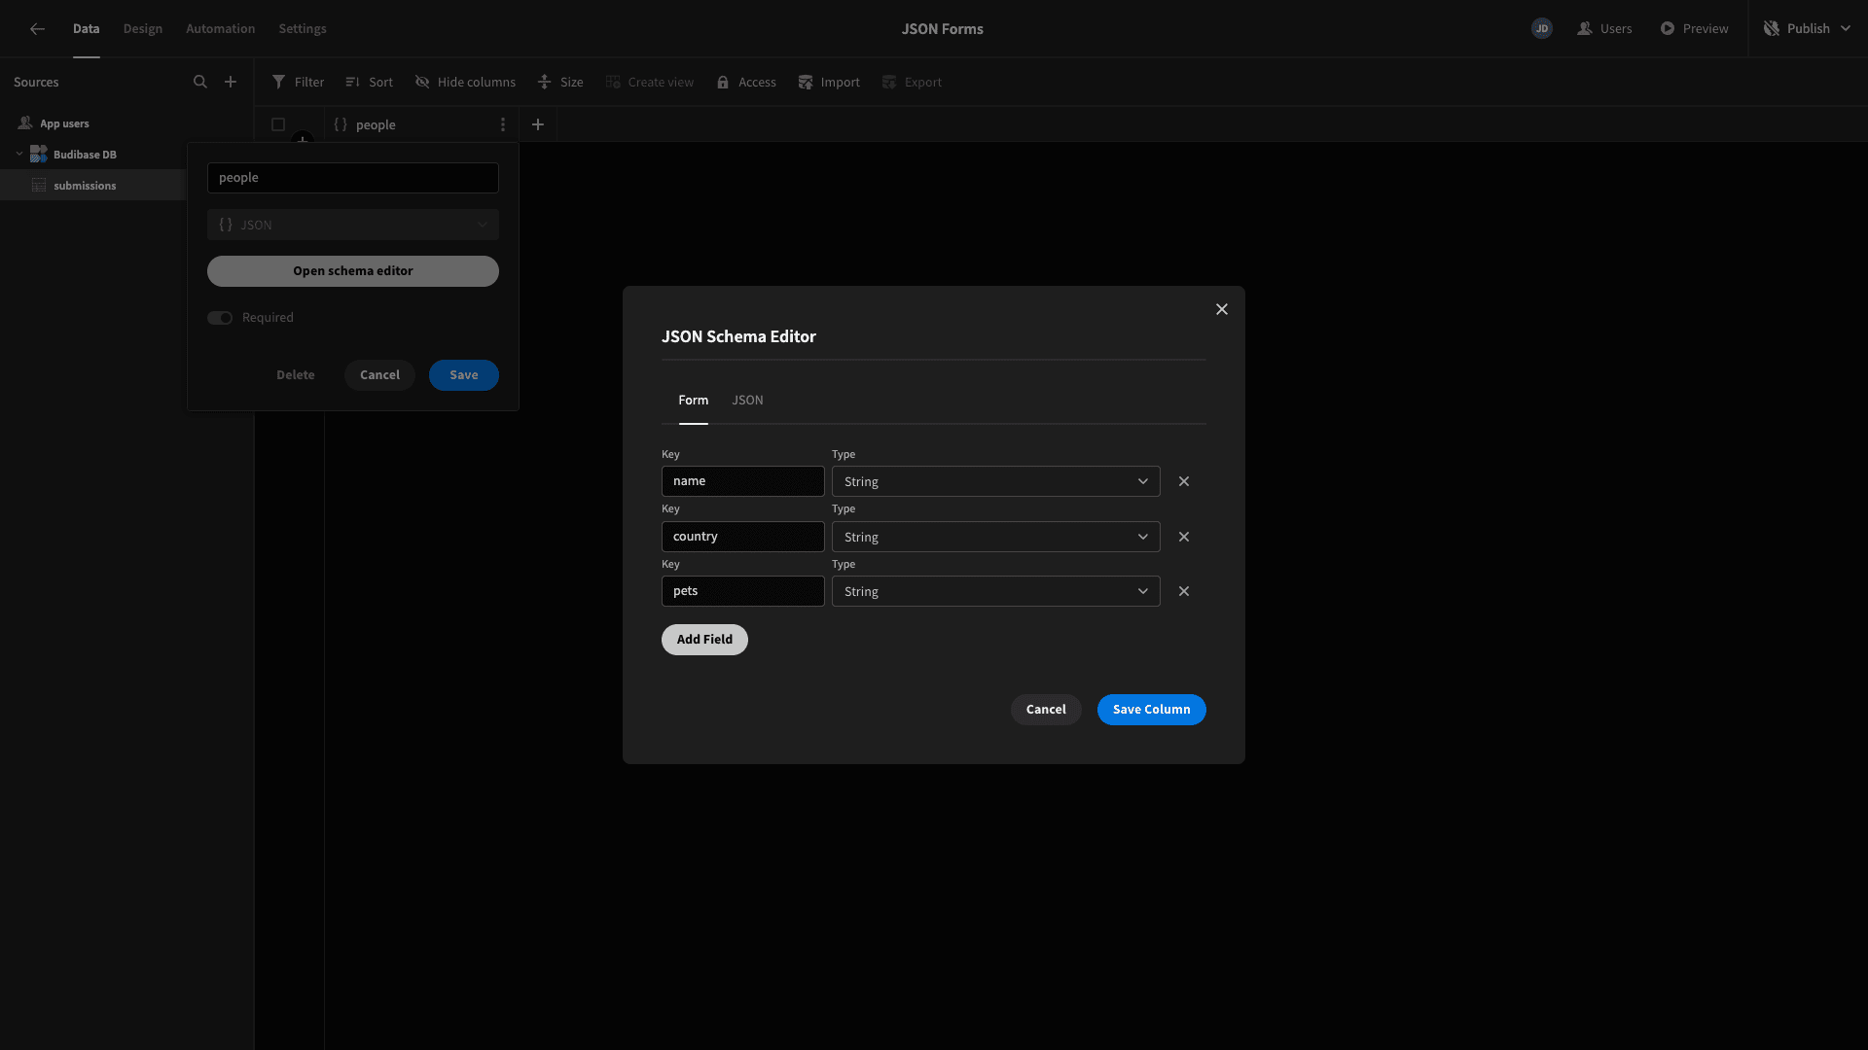The width and height of the screenshot is (1868, 1050).
Task: Open Access permissions
Action: coord(746,82)
